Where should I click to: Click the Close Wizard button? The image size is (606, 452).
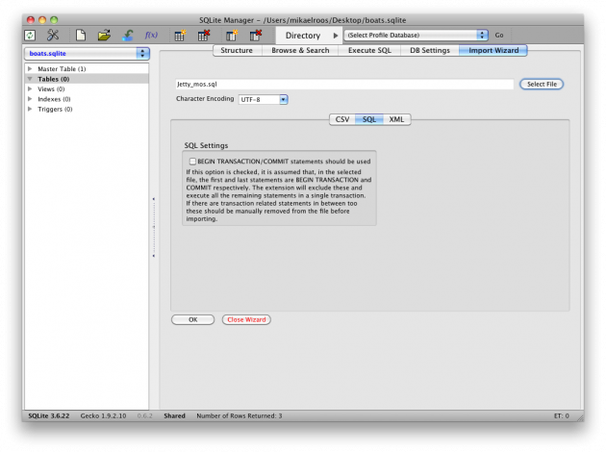pyautogui.click(x=246, y=319)
